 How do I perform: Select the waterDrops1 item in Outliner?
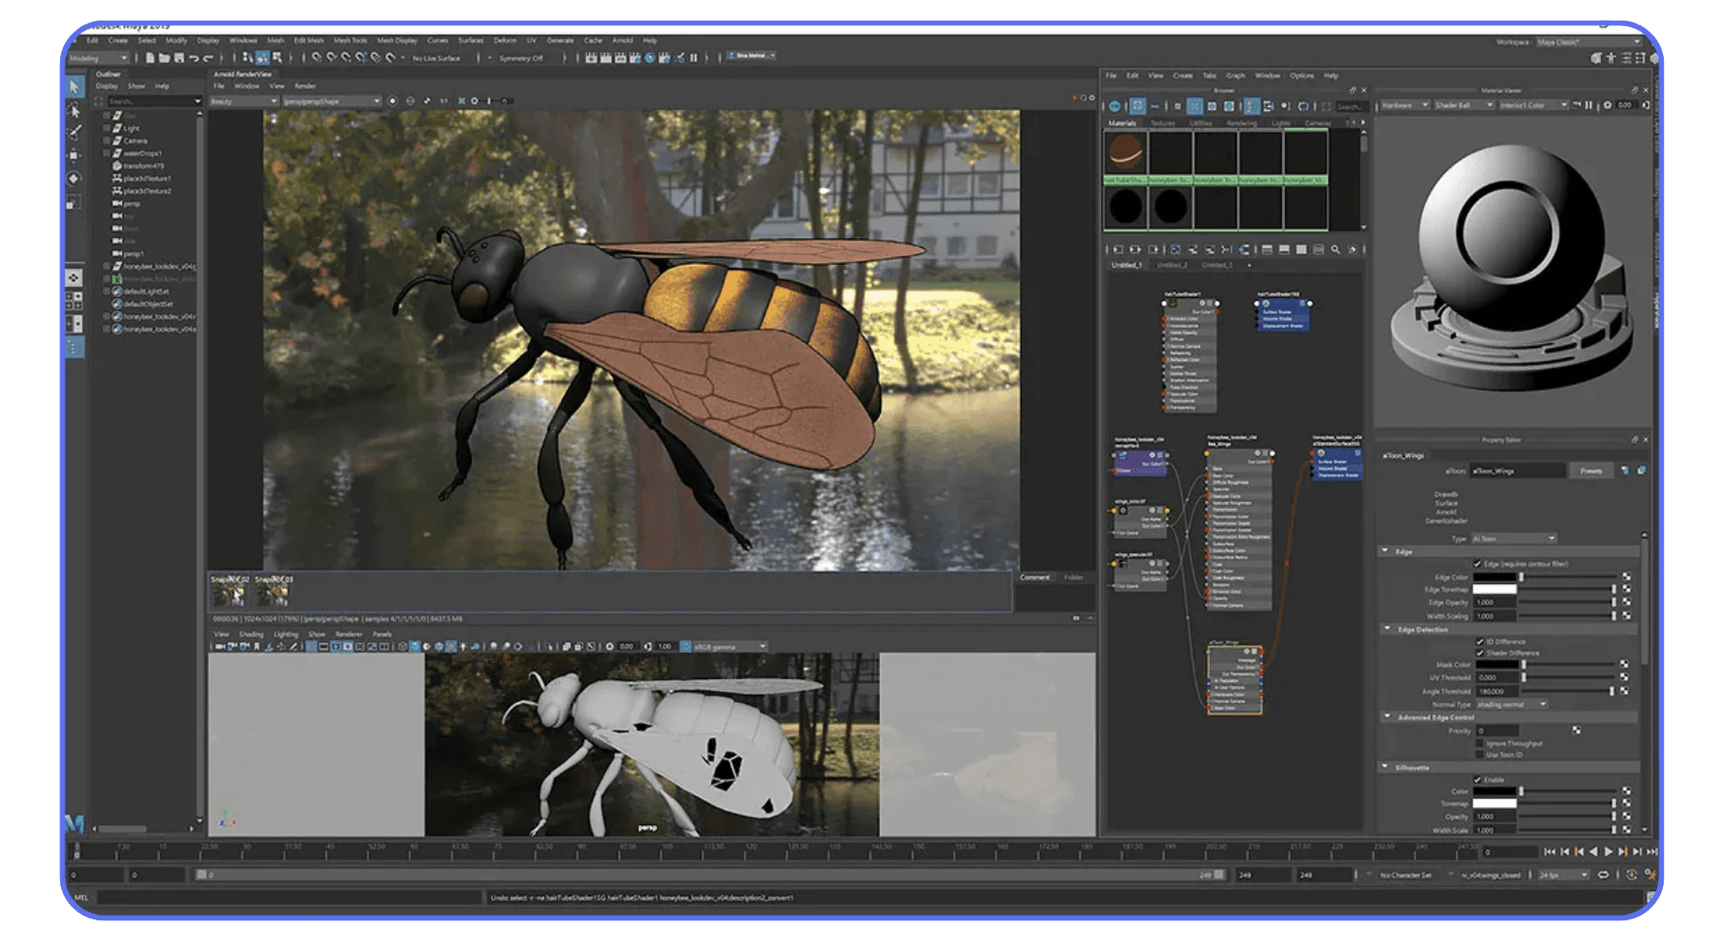[142, 154]
